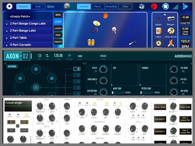Open settings via the gear icon
The image size is (195, 146).
[x=9, y=6]
